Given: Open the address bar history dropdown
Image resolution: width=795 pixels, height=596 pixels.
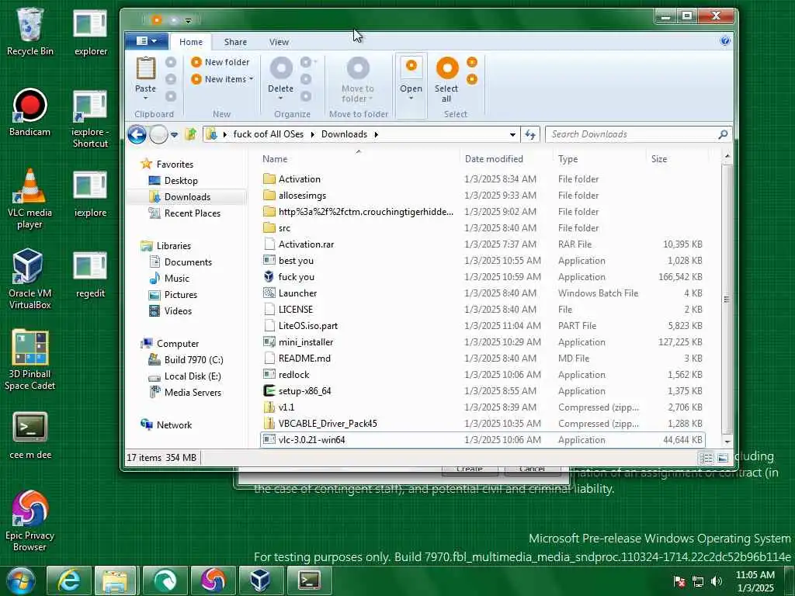Looking at the screenshot, I should coord(512,134).
